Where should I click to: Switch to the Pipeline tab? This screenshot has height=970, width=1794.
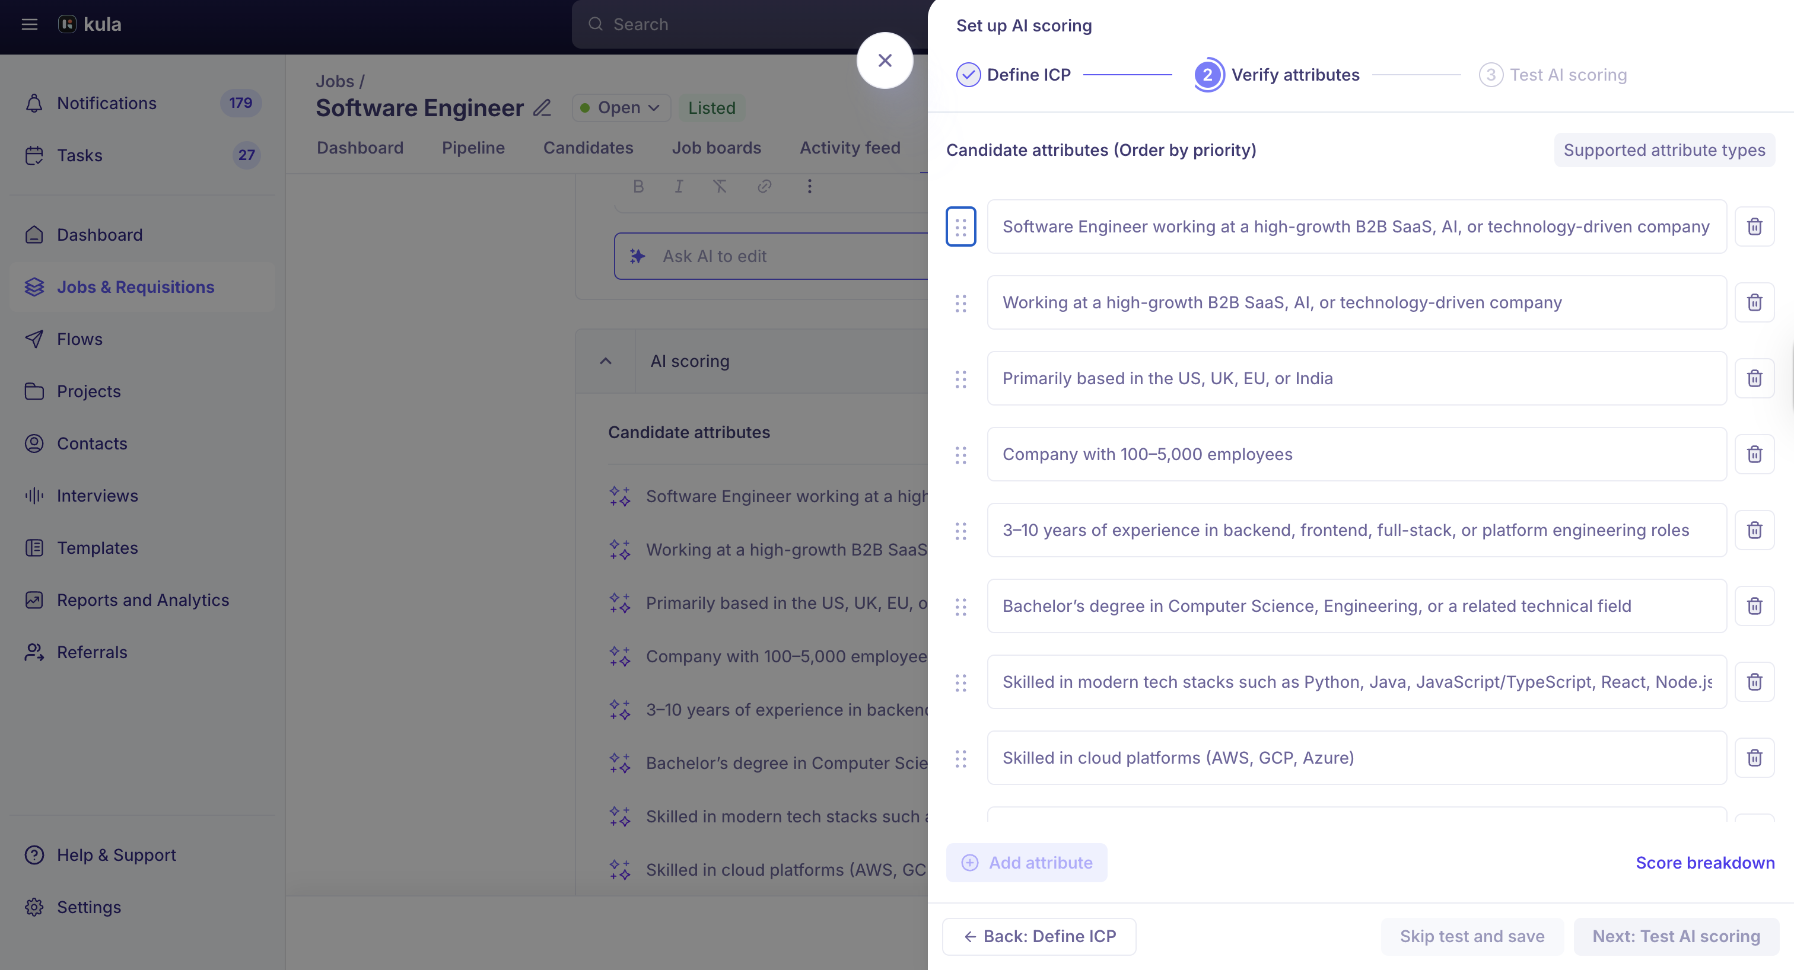473,148
